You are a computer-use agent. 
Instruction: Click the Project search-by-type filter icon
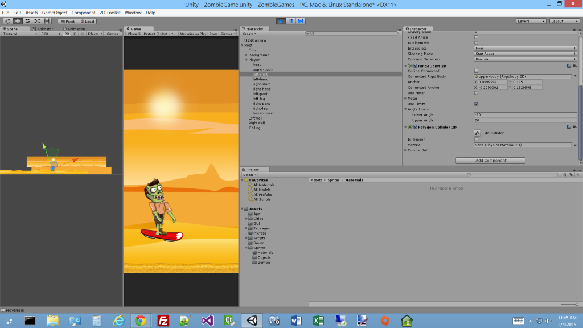click(565, 174)
